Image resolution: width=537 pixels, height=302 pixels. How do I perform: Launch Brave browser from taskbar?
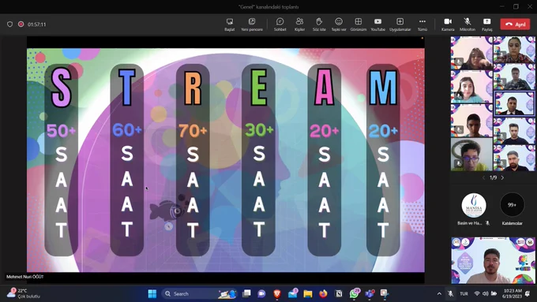tap(277, 293)
